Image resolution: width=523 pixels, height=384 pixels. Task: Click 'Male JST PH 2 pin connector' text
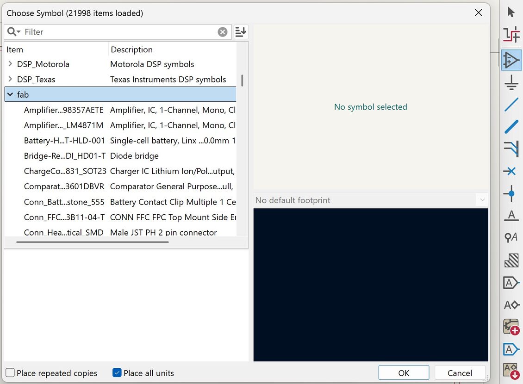click(x=163, y=232)
